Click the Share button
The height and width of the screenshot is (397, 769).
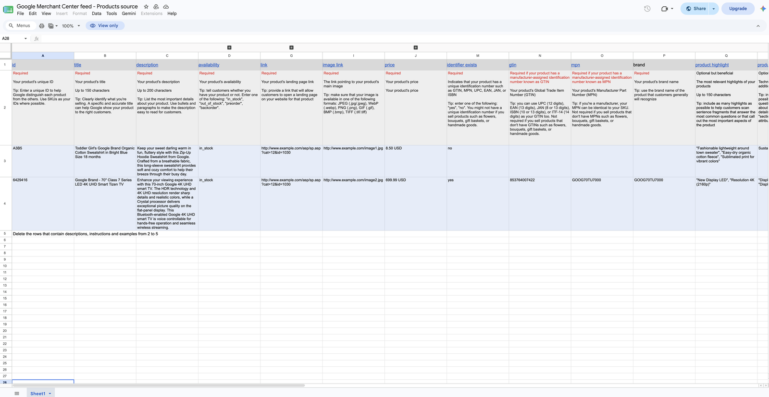(695, 9)
